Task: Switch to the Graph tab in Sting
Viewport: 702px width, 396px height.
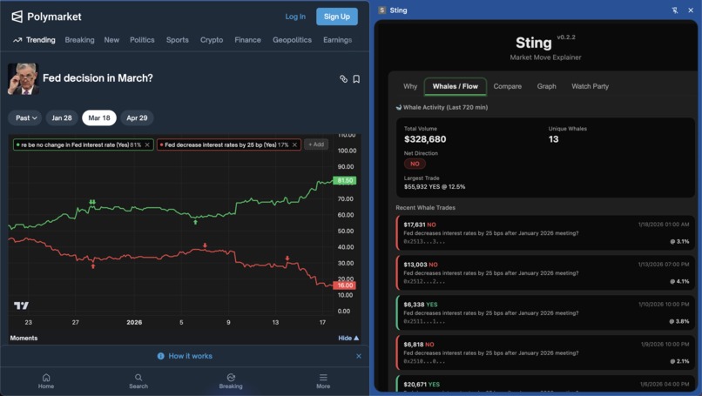Action: click(x=546, y=86)
